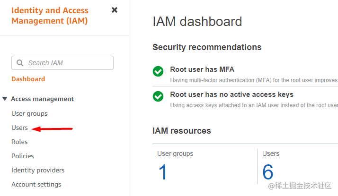Click the magnifier icon in search box
Viewport: 338px width, 196px height.
click(20, 63)
